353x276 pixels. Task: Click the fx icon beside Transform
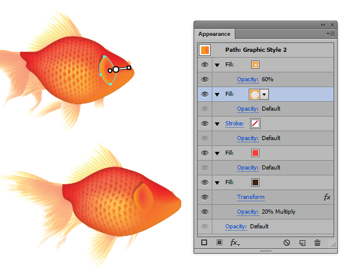coord(328,197)
